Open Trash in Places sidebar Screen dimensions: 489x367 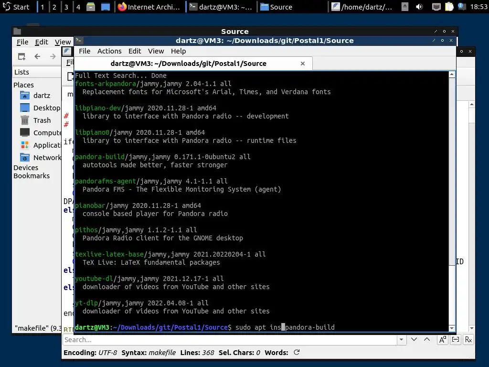click(37, 120)
